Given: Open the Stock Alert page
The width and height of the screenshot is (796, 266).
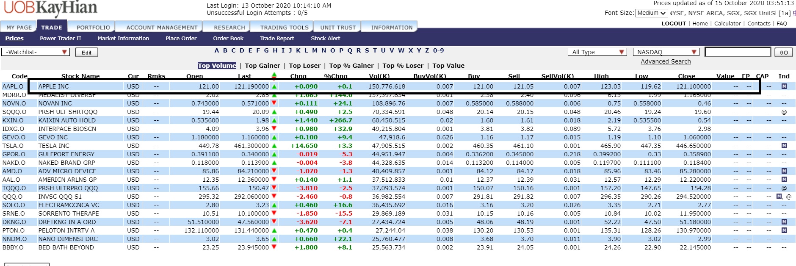Looking at the screenshot, I should pyautogui.click(x=325, y=38).
